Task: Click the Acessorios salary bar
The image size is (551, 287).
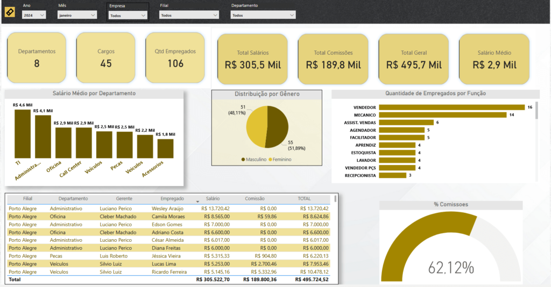Action: pos(166,149)
